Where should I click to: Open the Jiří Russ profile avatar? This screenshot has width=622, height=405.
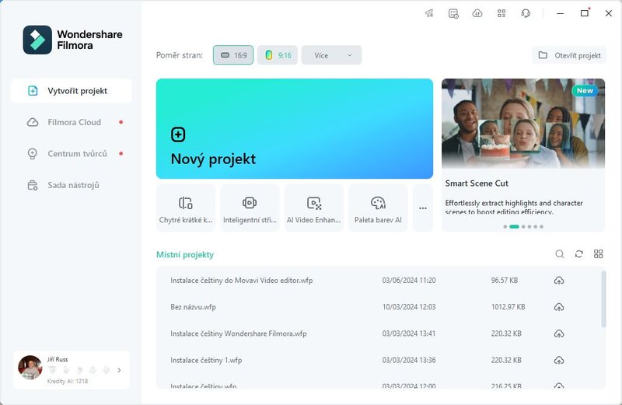tap(30, 368)
